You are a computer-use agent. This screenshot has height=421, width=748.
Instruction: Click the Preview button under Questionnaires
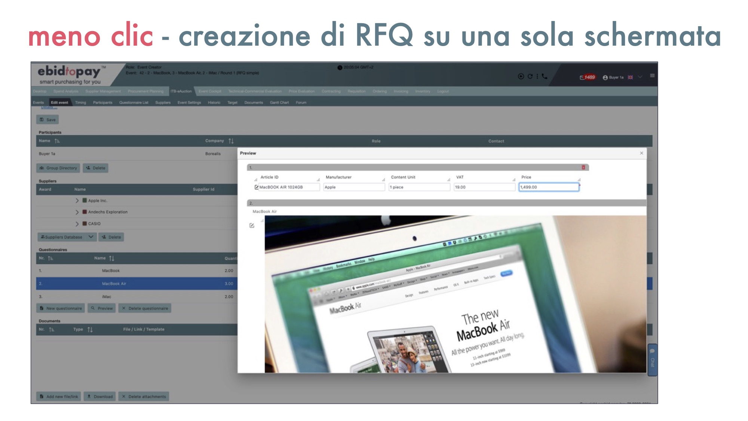click(102, 308)
